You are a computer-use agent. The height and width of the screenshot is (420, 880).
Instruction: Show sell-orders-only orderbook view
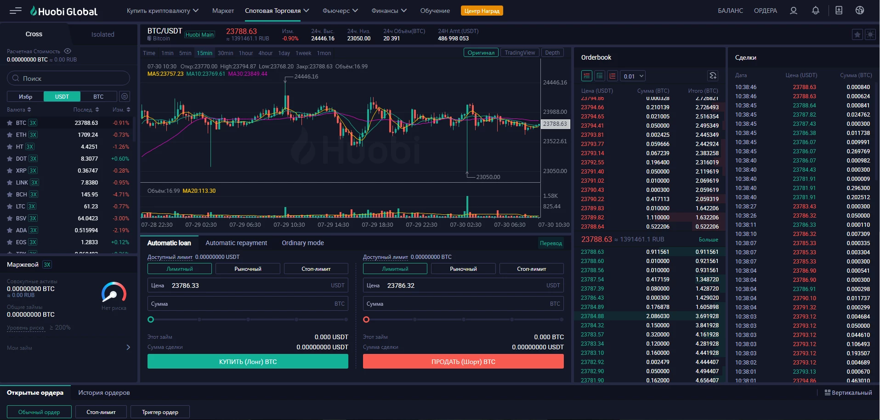(x=613, y=76)
